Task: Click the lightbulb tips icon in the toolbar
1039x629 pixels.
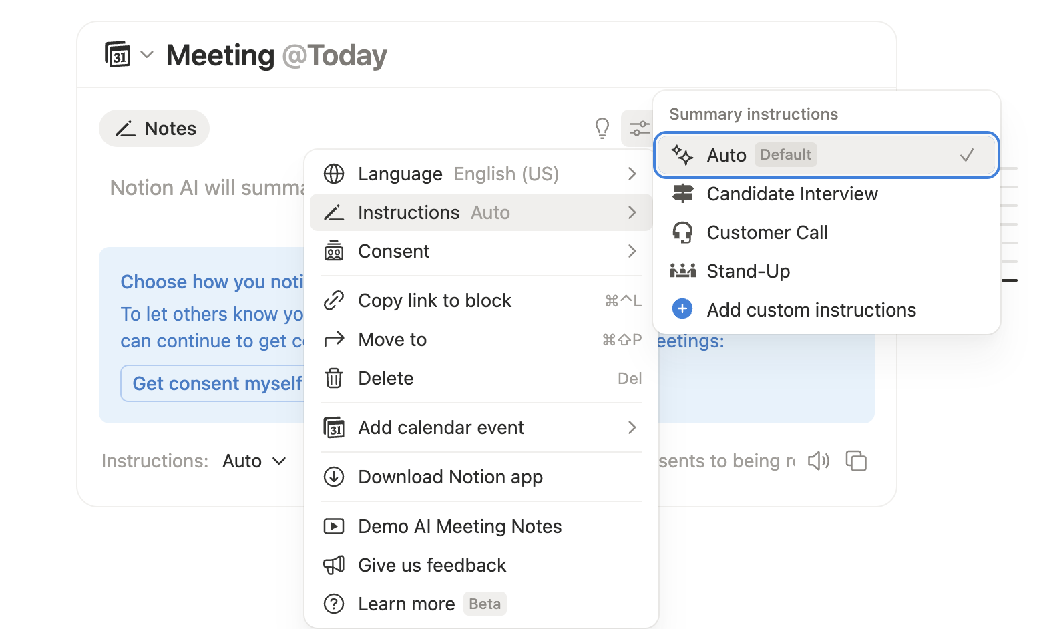Action: click(x=602, y=128)
